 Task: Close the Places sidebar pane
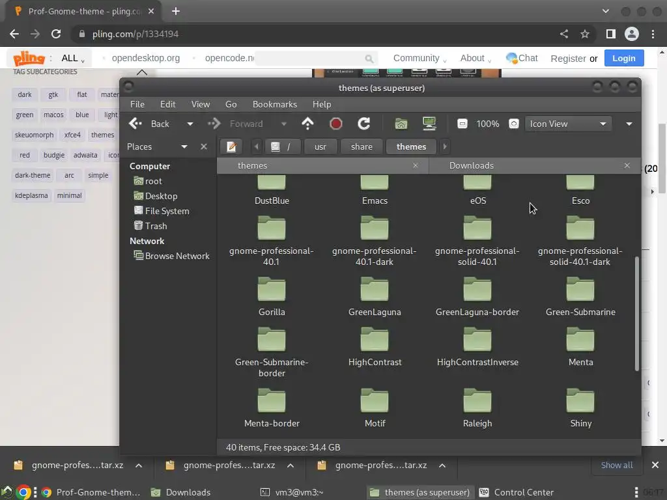point(204,146)
